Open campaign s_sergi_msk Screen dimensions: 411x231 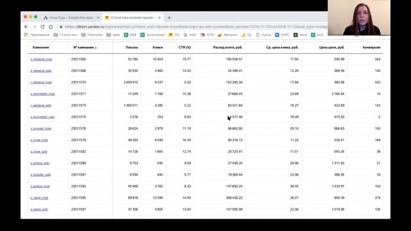tap(39, 198)
